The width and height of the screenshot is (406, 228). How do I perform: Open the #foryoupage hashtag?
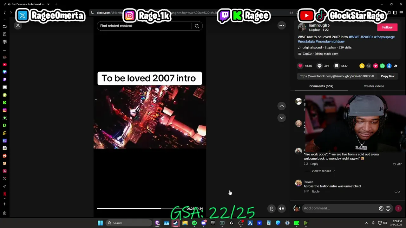point(384,37)
